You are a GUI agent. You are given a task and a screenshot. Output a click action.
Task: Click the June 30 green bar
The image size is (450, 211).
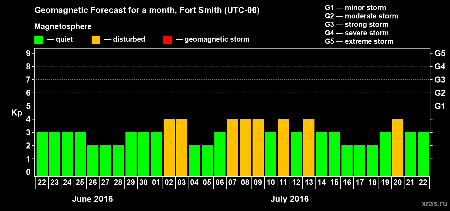click(144, 154)
